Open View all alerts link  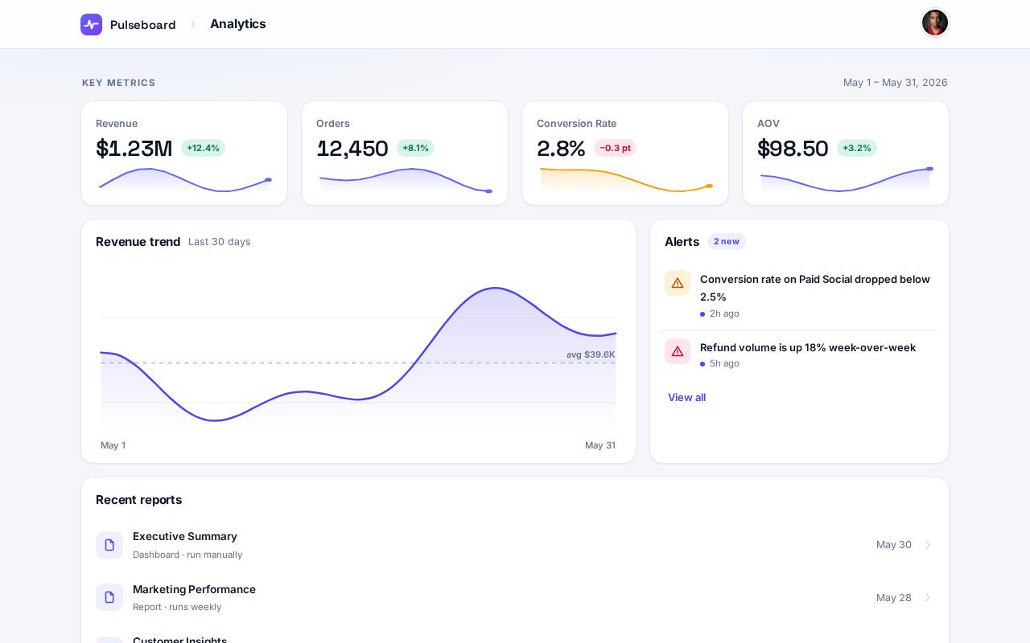coord(686,397)
